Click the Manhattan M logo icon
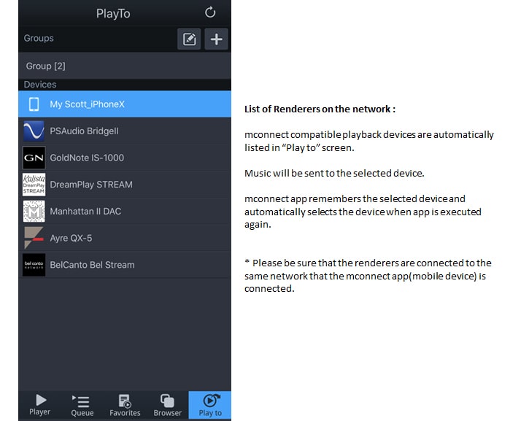The image size is (529, 421). (34, 211)
